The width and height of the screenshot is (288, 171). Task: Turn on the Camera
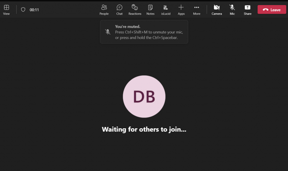pos(217,10)
